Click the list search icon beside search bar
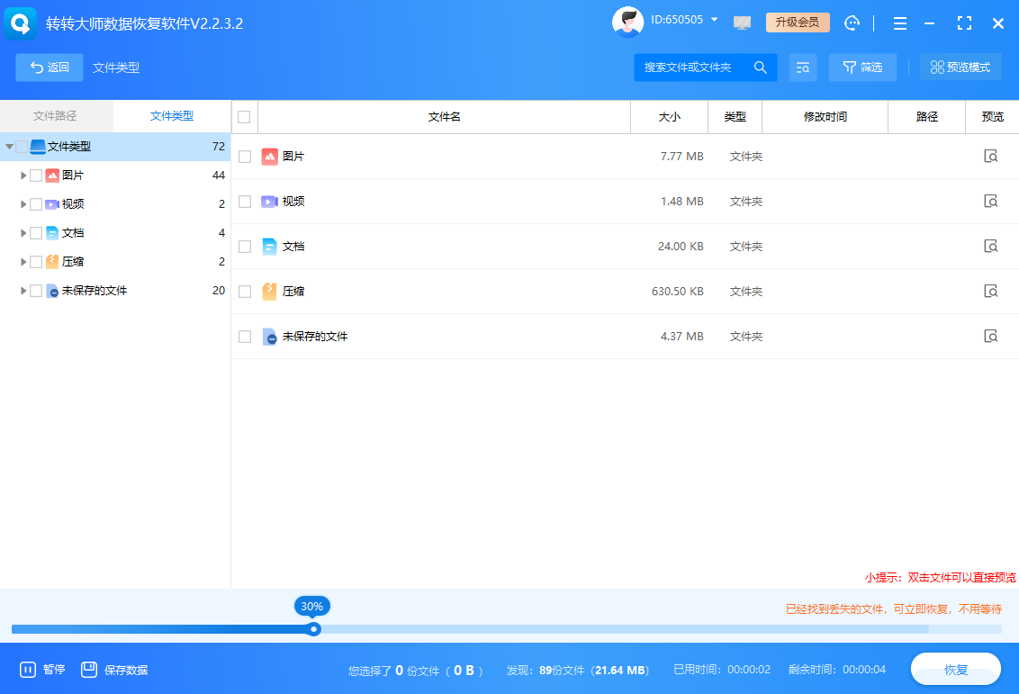Image resolution: width=1019 pixels, height=694 pixels. [803, 68]
